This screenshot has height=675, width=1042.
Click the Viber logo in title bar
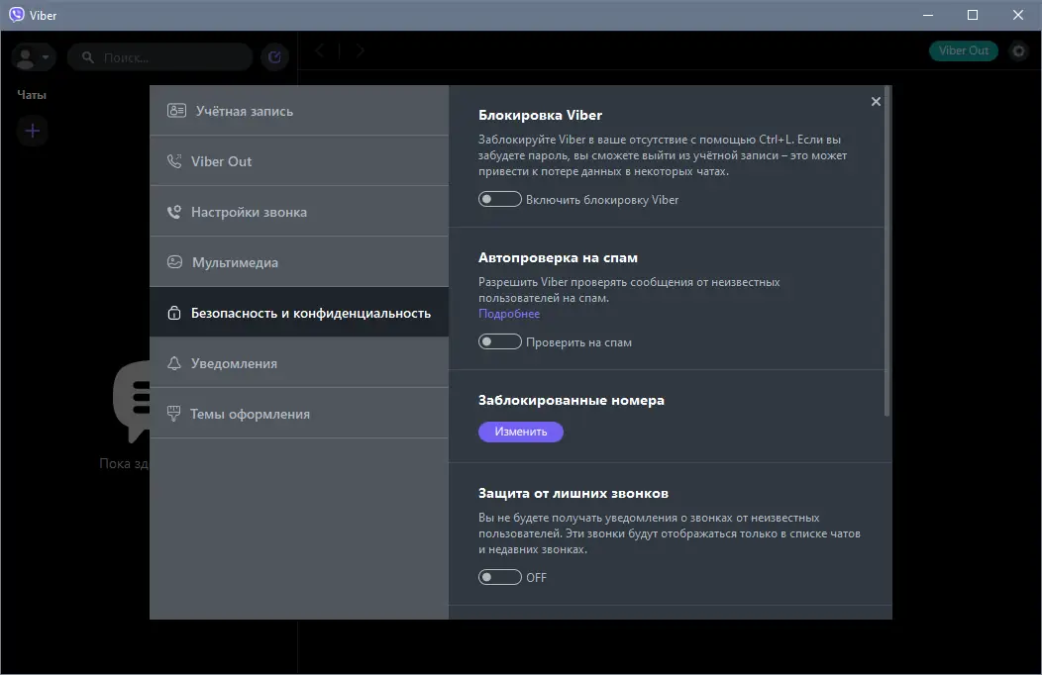[17, 15]
